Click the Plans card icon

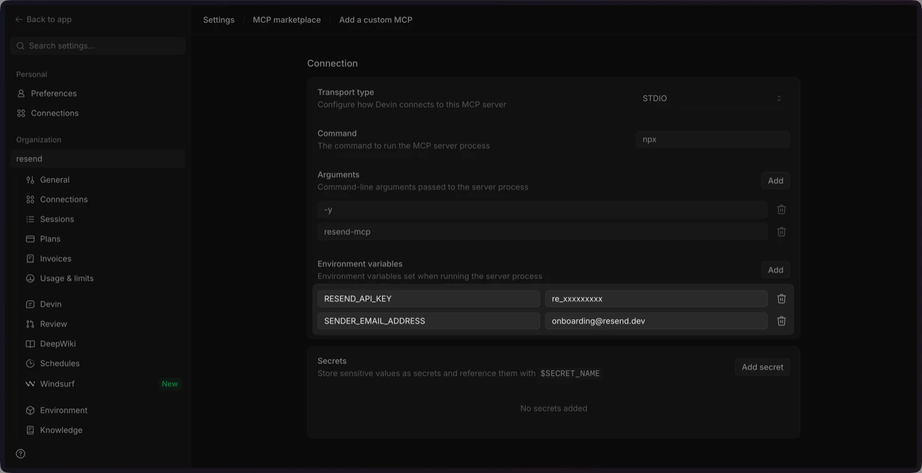click(30, 239)
